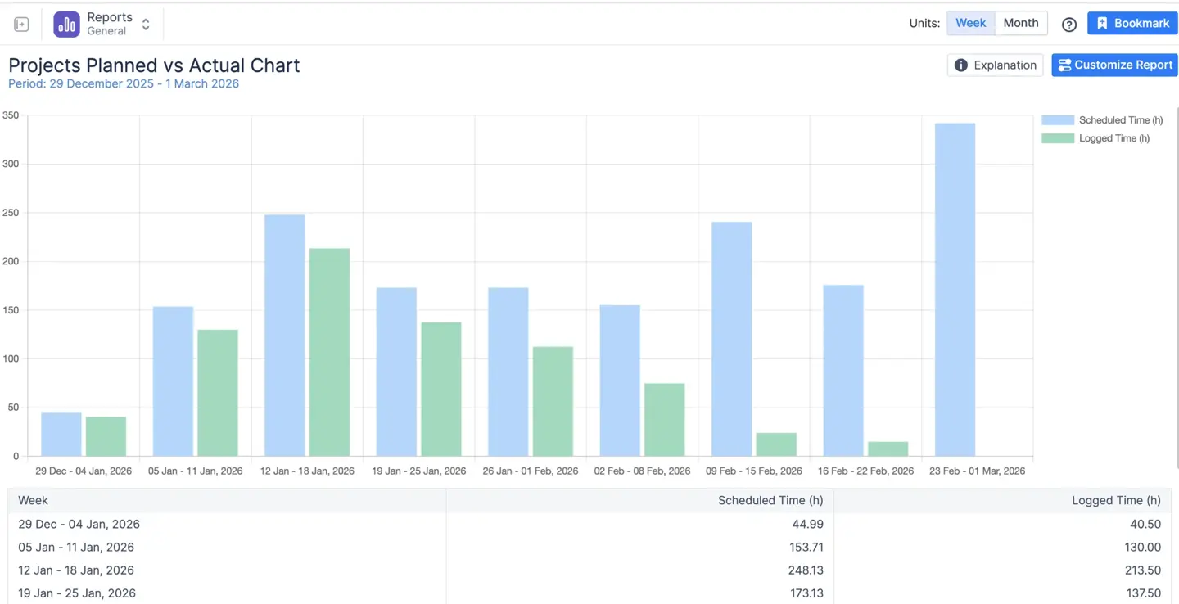Click the Week column header in table
The height and width of the screenshot is (604, 1179).
[34, 500]
